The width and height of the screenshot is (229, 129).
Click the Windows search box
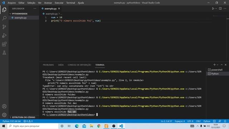click(x=33, y=126)
